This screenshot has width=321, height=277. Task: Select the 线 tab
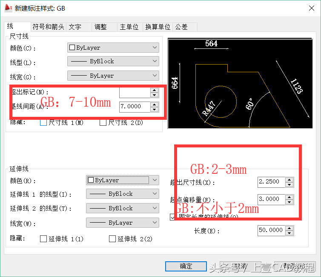[x=17, y=27]
